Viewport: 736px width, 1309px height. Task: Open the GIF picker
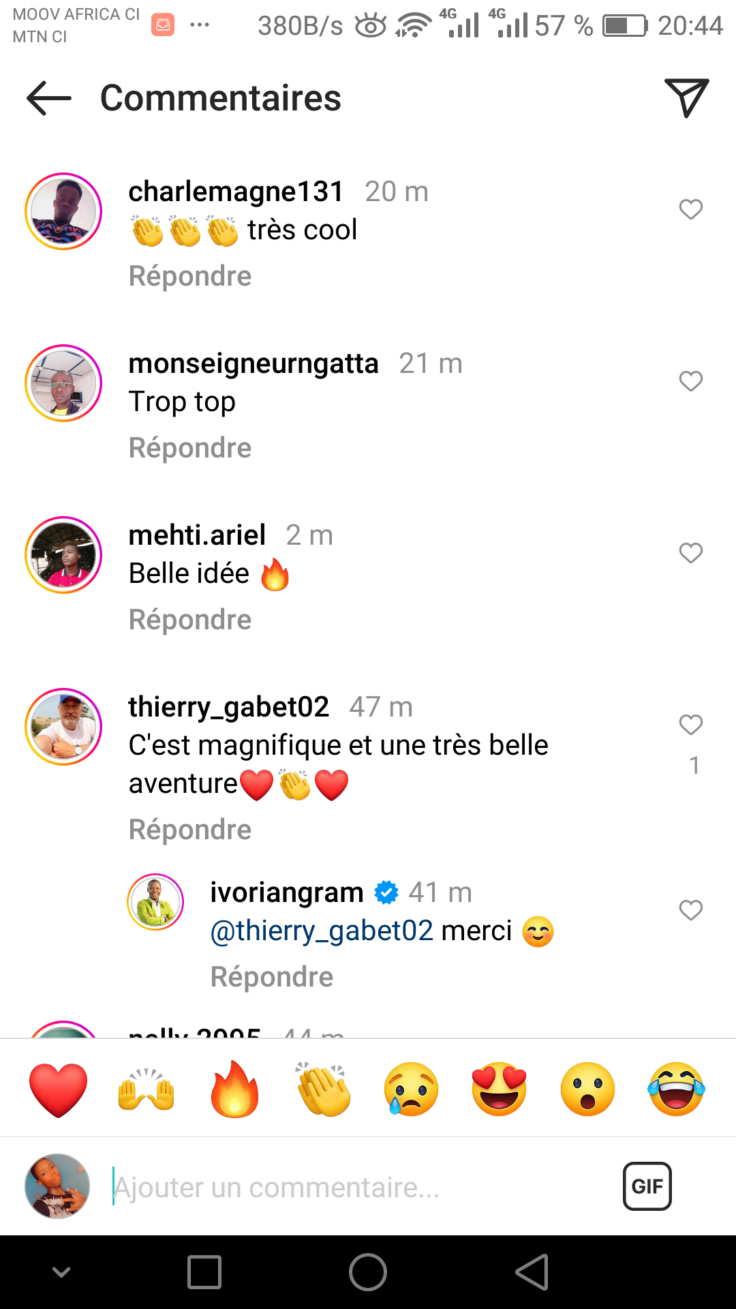click(647, 1186)
